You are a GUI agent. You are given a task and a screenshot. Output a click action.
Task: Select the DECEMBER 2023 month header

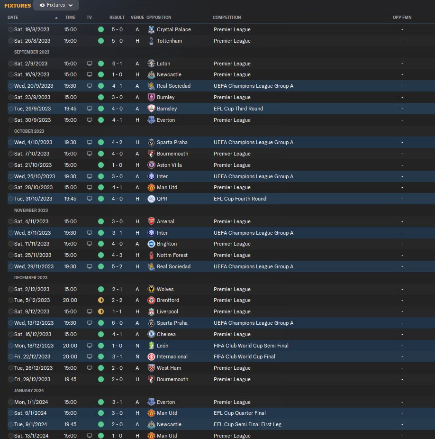(x=31, y=278)
